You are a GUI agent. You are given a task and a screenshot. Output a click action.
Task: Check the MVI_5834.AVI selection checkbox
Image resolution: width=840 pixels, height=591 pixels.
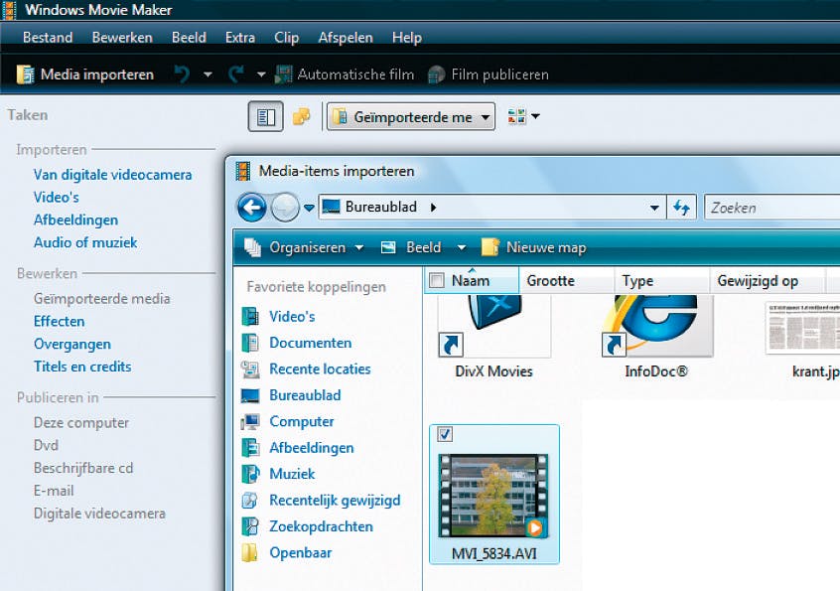446,434
